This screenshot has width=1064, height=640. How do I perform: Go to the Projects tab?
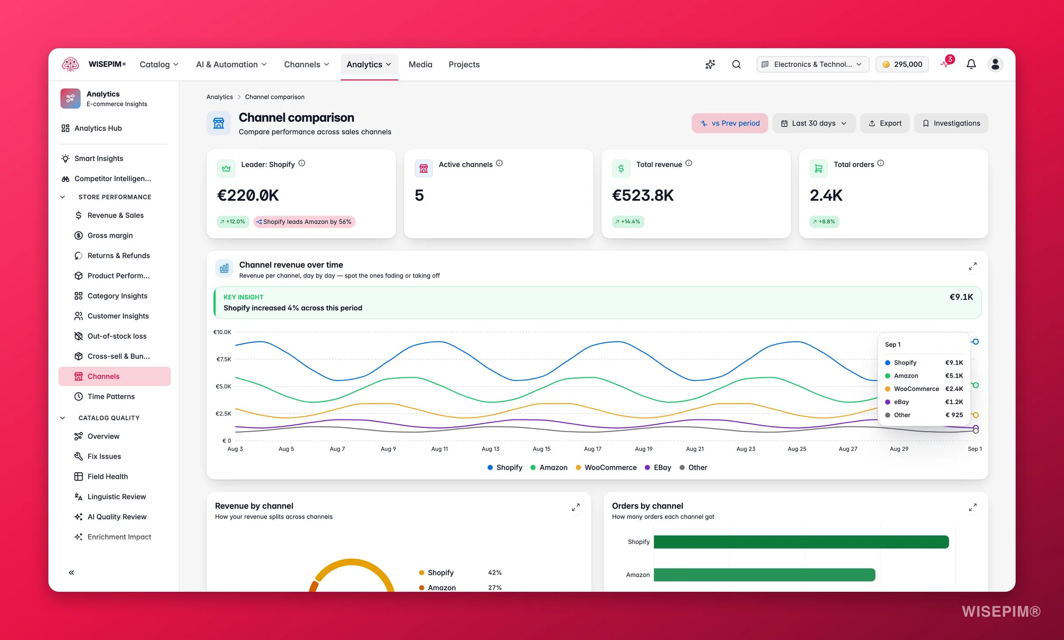464,64
